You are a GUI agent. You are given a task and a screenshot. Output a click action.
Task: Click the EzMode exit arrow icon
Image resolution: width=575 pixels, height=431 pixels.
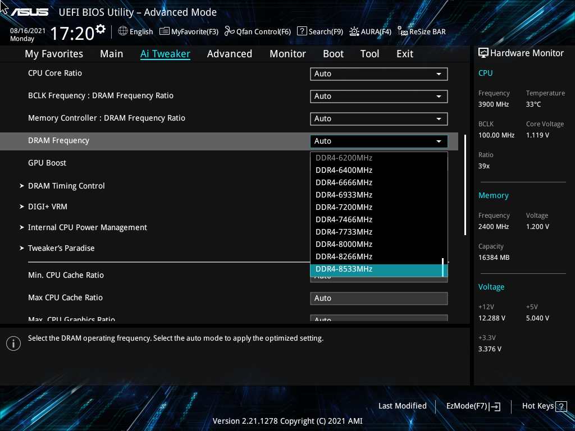(x=495, y=406)
